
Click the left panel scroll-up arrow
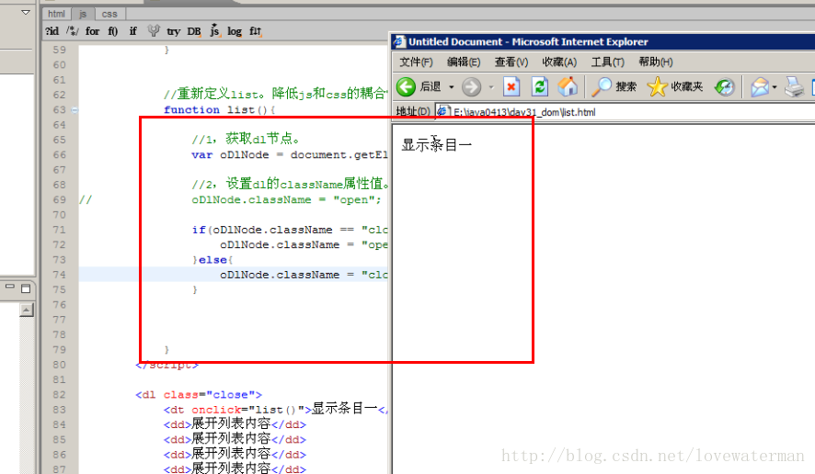pyautogui.click(x=26, y=310)
